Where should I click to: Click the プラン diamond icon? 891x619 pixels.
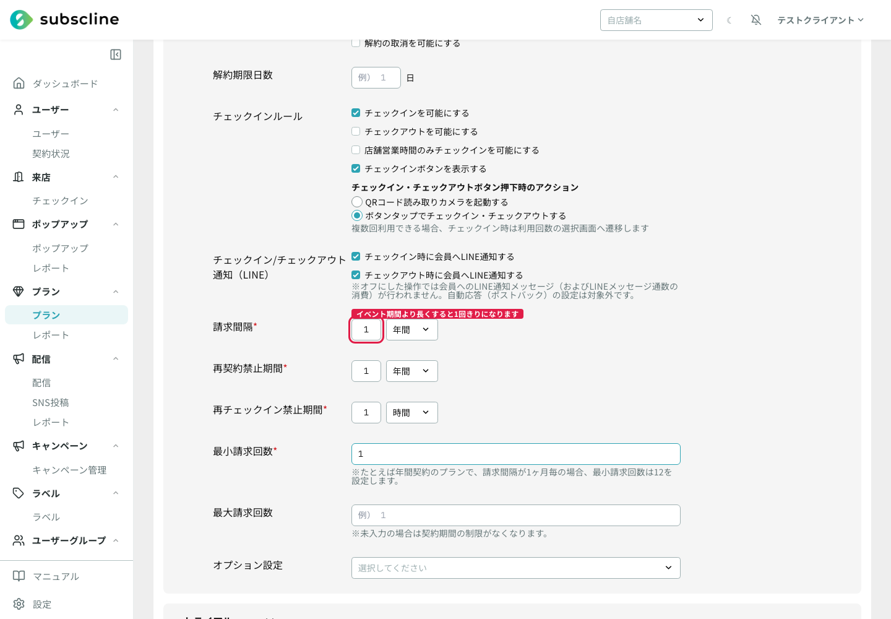19,292
